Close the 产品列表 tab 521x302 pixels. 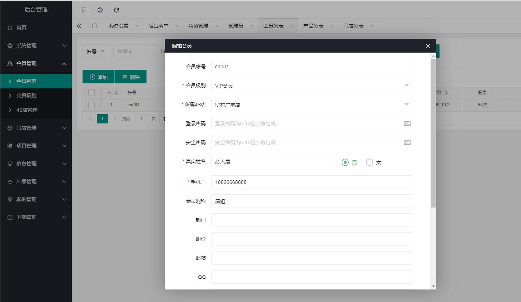[332, 26]
